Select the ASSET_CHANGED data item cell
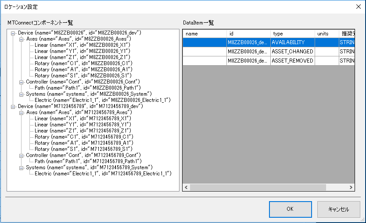 [293, 52]
